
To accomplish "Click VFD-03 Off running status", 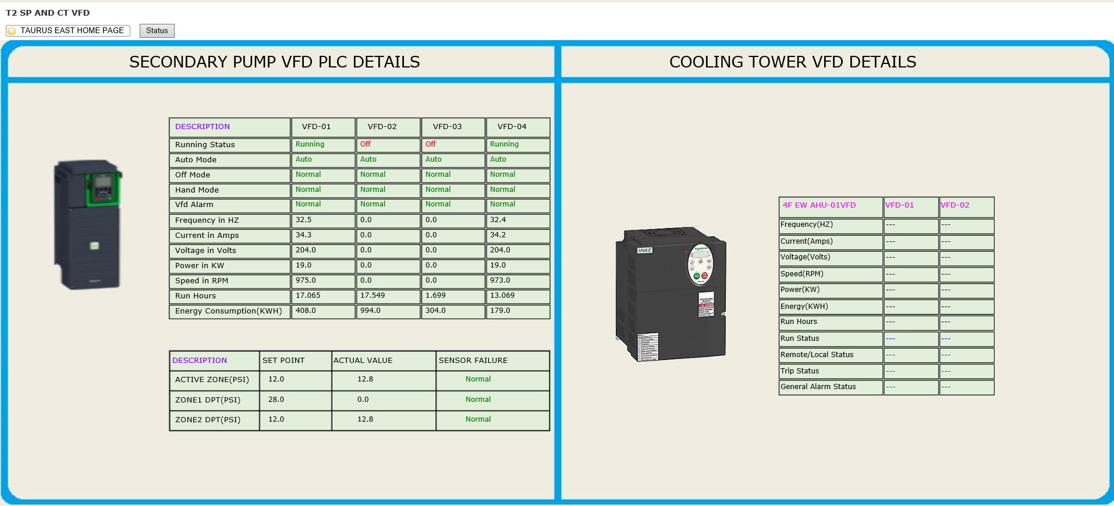I will click(431, 144).
